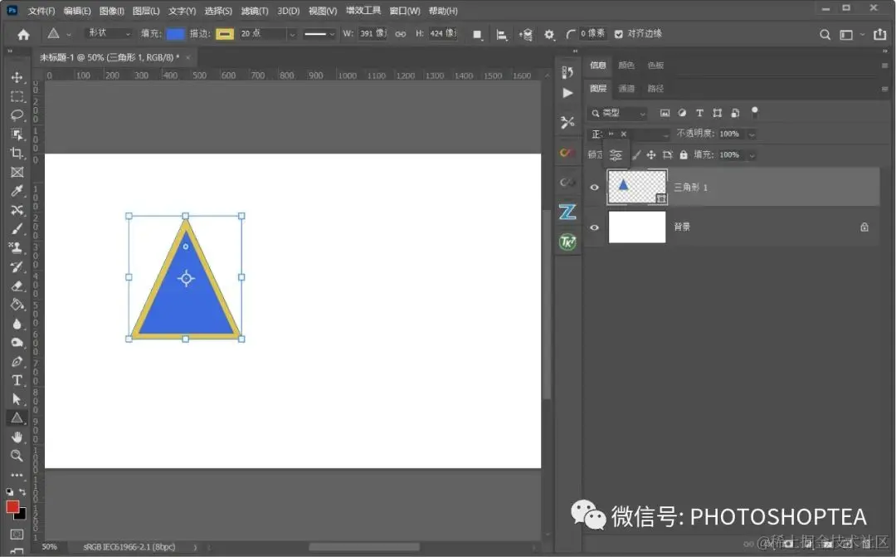Screen dimensions: 896x557
Task: Open the Actions play icon panel
Action: point(567,93)
